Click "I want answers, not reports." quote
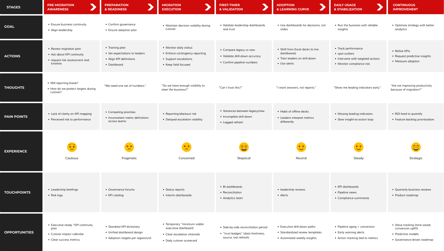This screenshot has height=251, width=444. 296,88
